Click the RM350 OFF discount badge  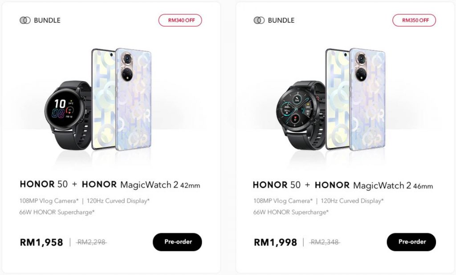pos(414,20)
